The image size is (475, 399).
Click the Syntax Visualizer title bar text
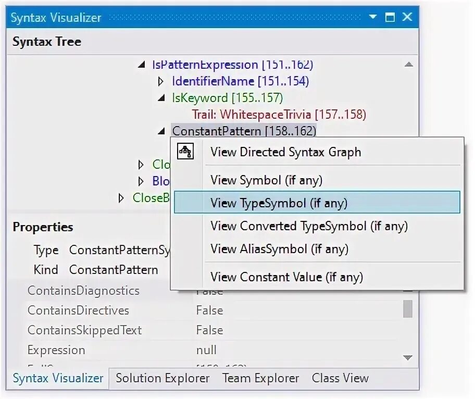coord(56,18)
